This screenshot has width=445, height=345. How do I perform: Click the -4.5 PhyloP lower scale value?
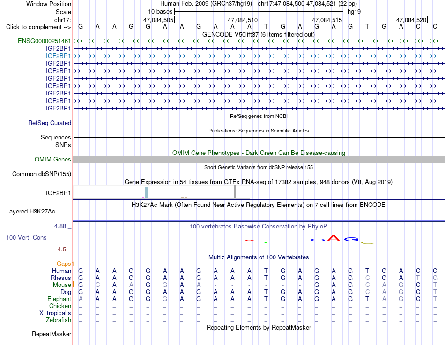[61, 250]
